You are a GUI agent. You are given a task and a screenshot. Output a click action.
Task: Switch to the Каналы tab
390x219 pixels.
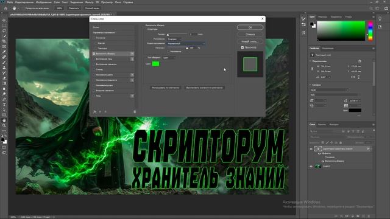pos(322,124)
